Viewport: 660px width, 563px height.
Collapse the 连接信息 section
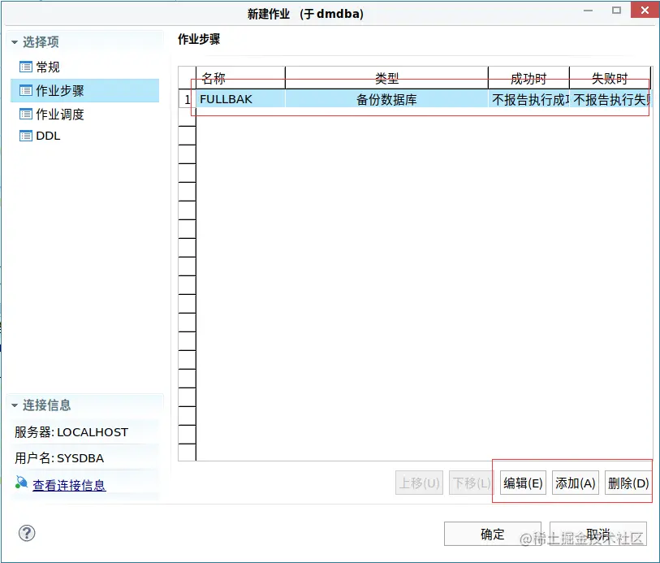coord(13,405)
